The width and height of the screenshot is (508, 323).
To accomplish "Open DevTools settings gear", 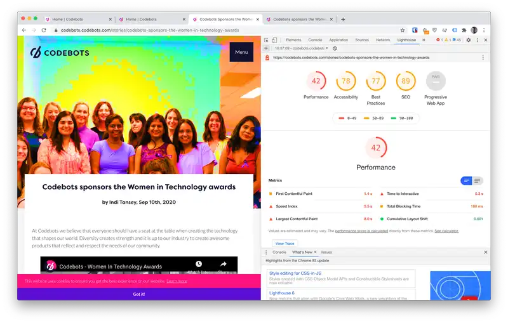I will 469,40.
